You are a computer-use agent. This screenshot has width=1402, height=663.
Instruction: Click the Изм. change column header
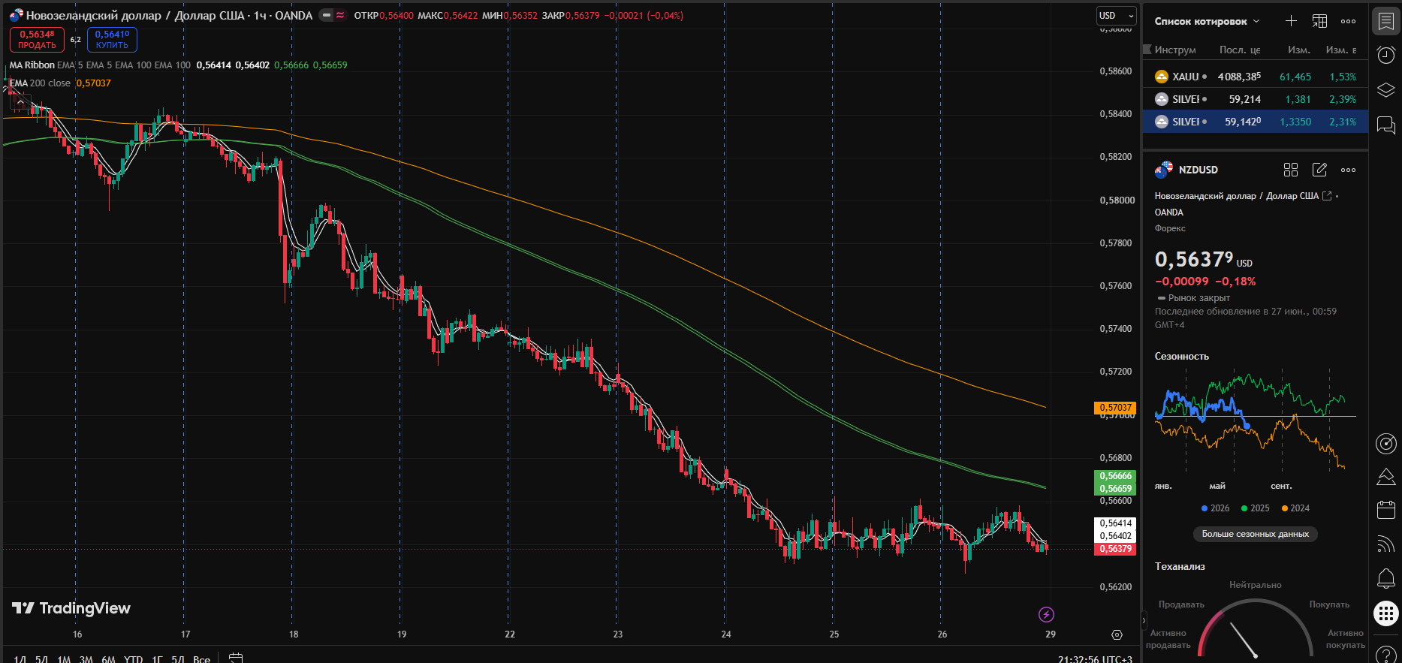[1299, 50]
